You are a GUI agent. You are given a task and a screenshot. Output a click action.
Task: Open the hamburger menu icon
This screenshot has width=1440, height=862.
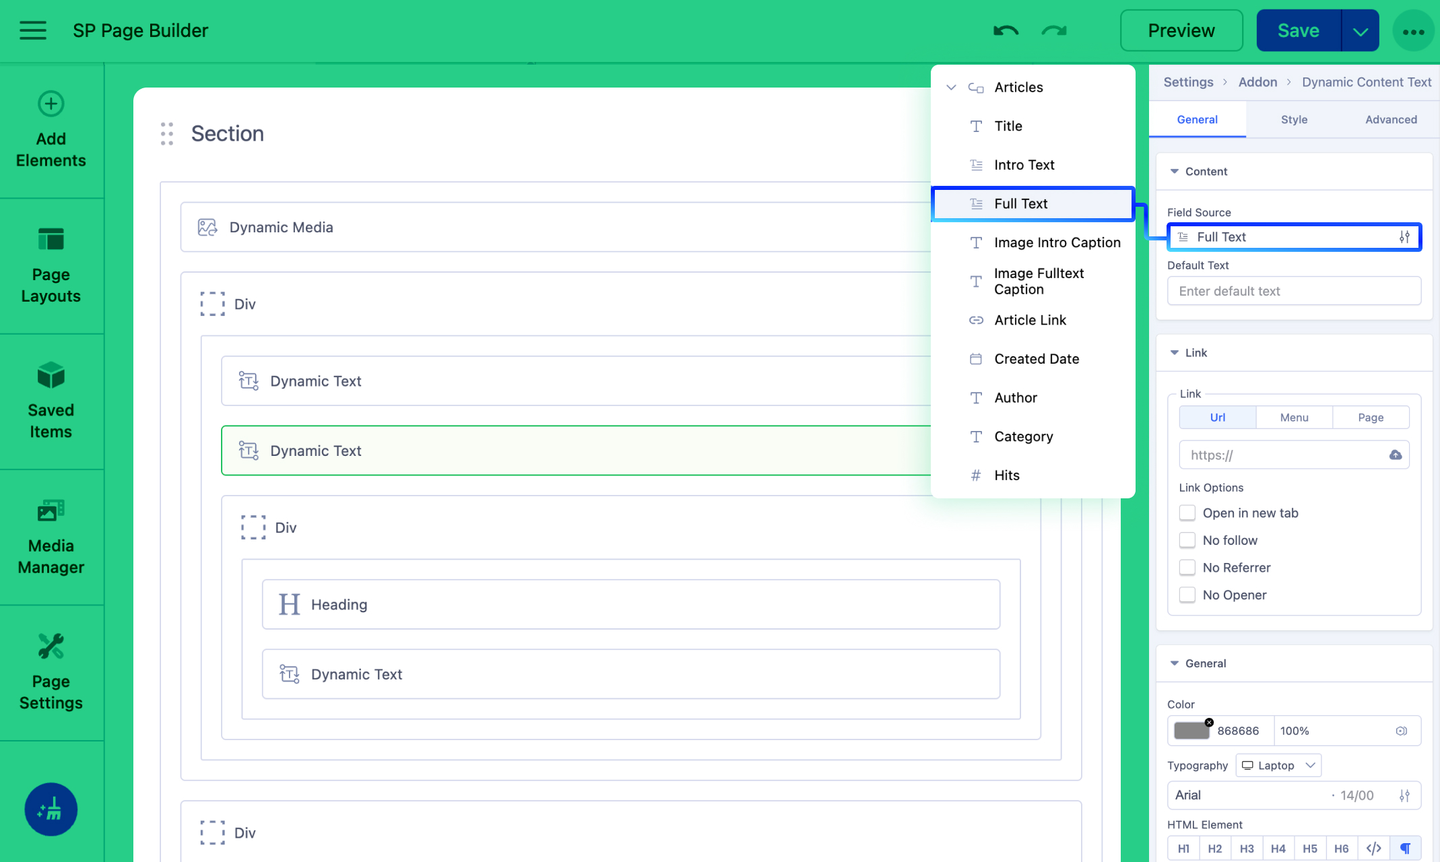[x=32, y=31]
